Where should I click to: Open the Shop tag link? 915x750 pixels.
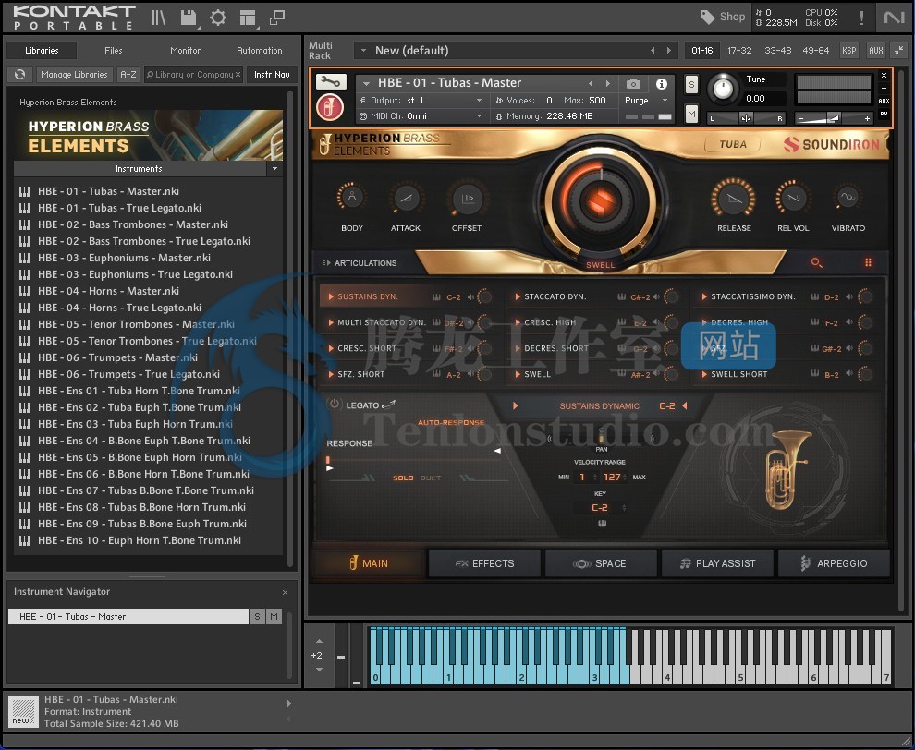[x=723, y=17]
